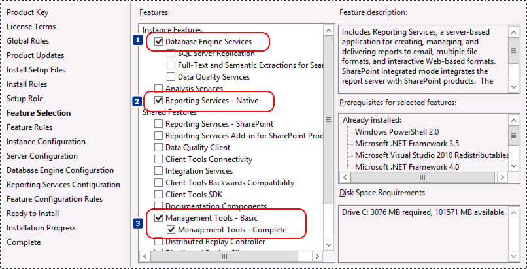Click the blue number 3 callout marker
The width and height of the screenshot is (527, 269).
(137, 224)
